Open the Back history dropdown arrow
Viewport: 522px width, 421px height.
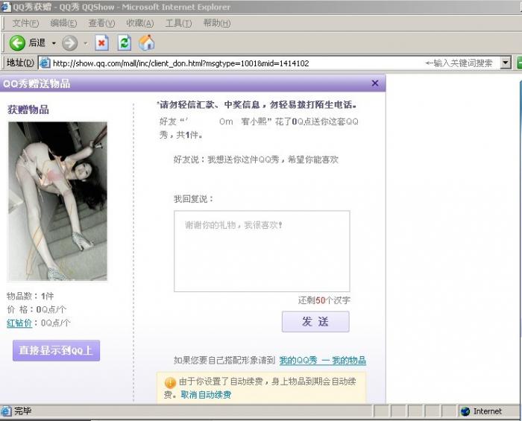(x=54, y=43)
